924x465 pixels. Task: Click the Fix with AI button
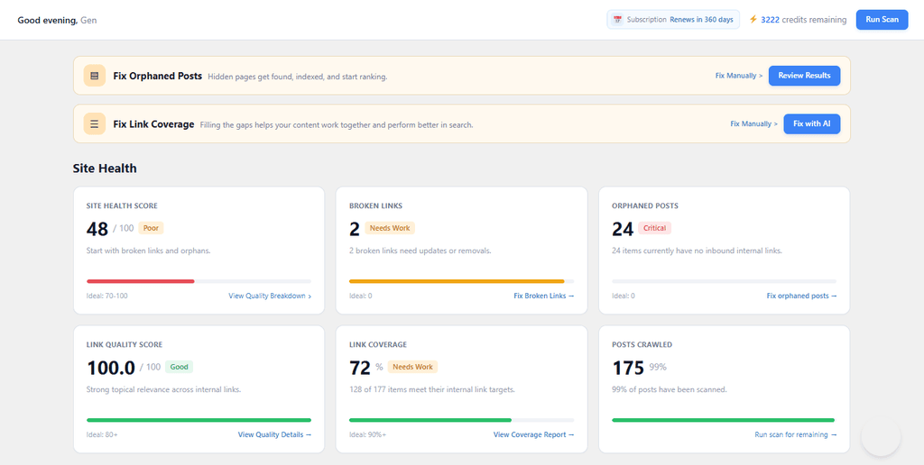pos(811,123)
